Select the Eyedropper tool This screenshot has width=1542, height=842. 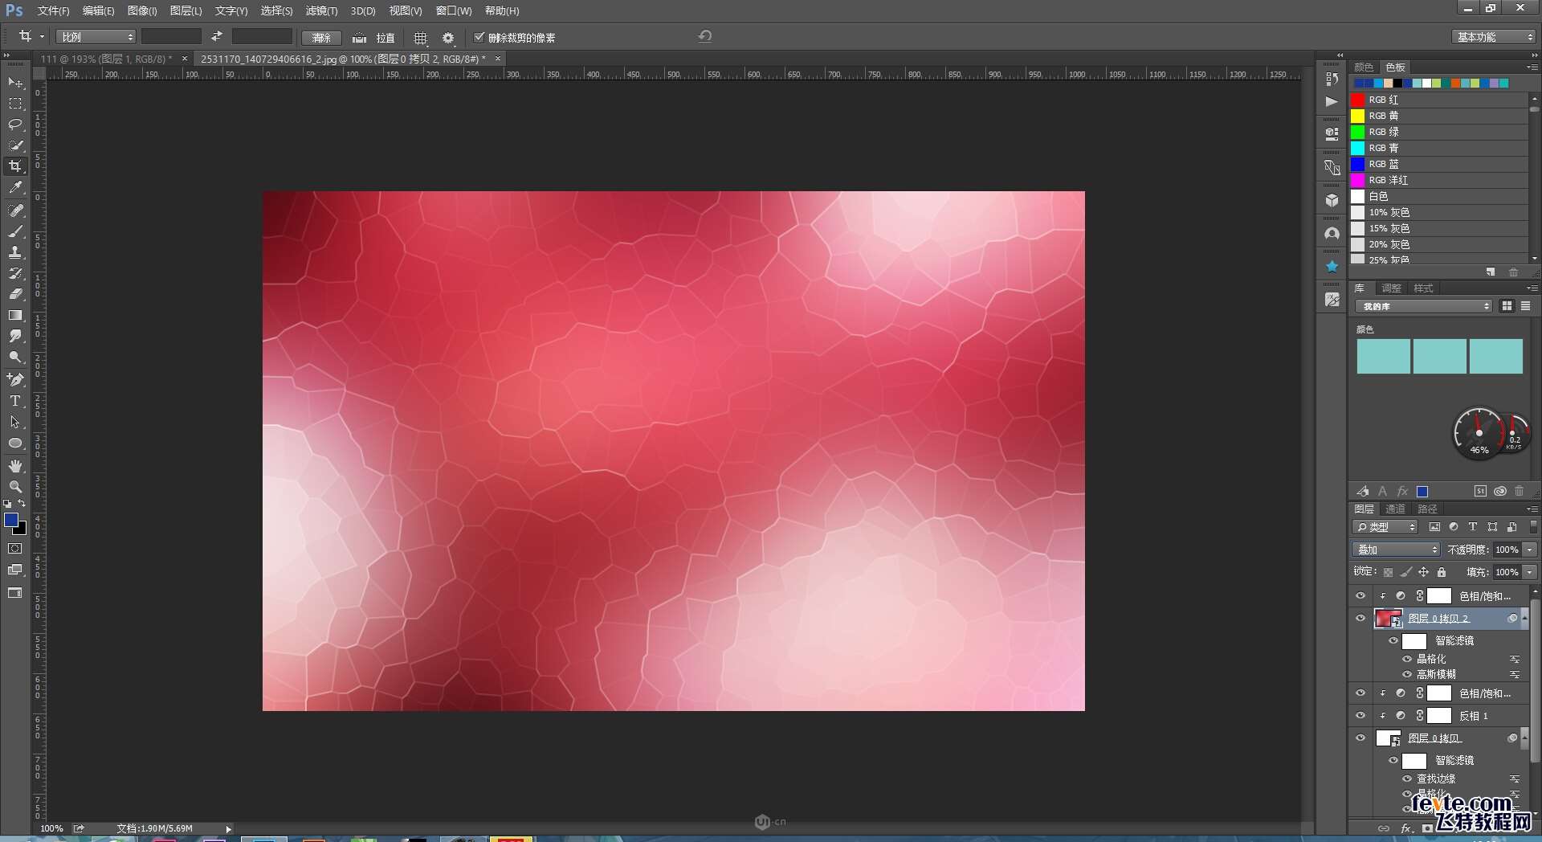point(15,187)
